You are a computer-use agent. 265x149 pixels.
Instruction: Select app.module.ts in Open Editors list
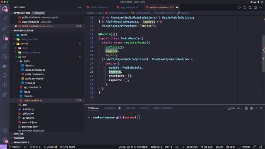tap(31, 22)
